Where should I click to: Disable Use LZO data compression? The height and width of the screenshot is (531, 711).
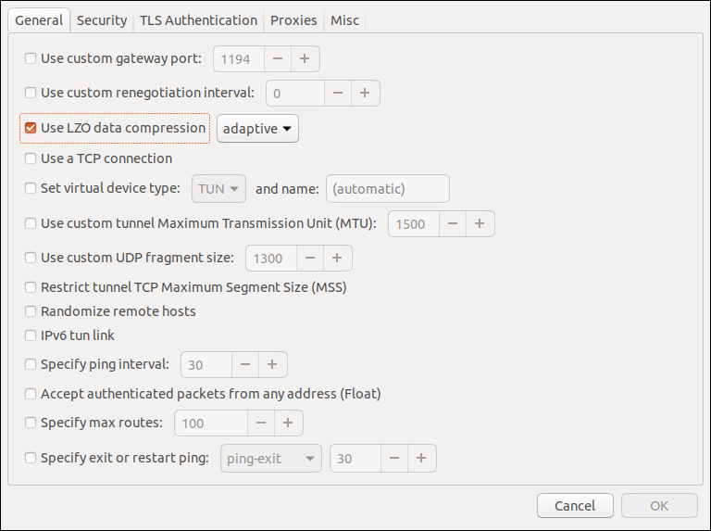click(31, 129)
